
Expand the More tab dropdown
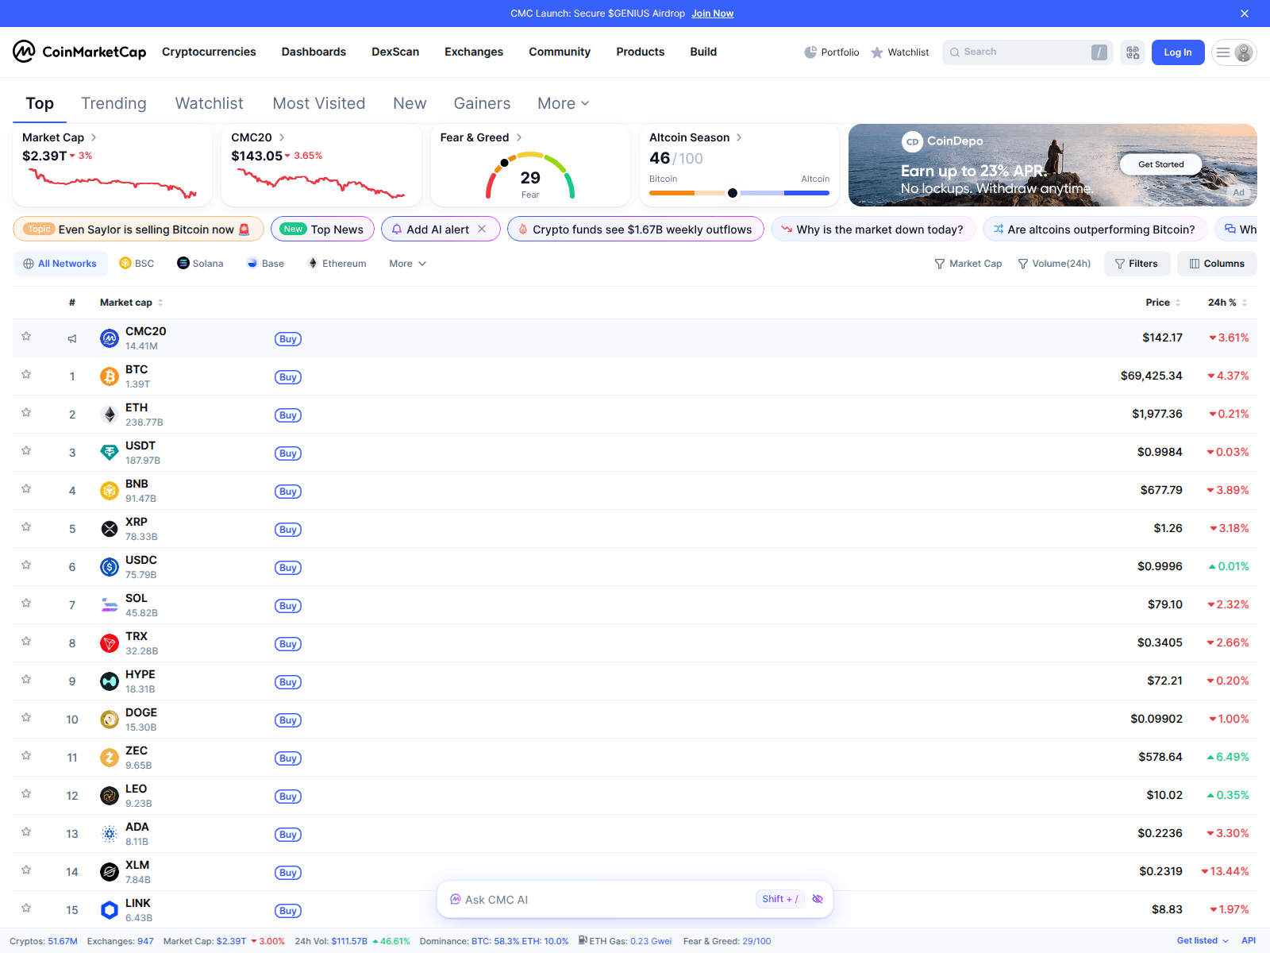(564, 103)
